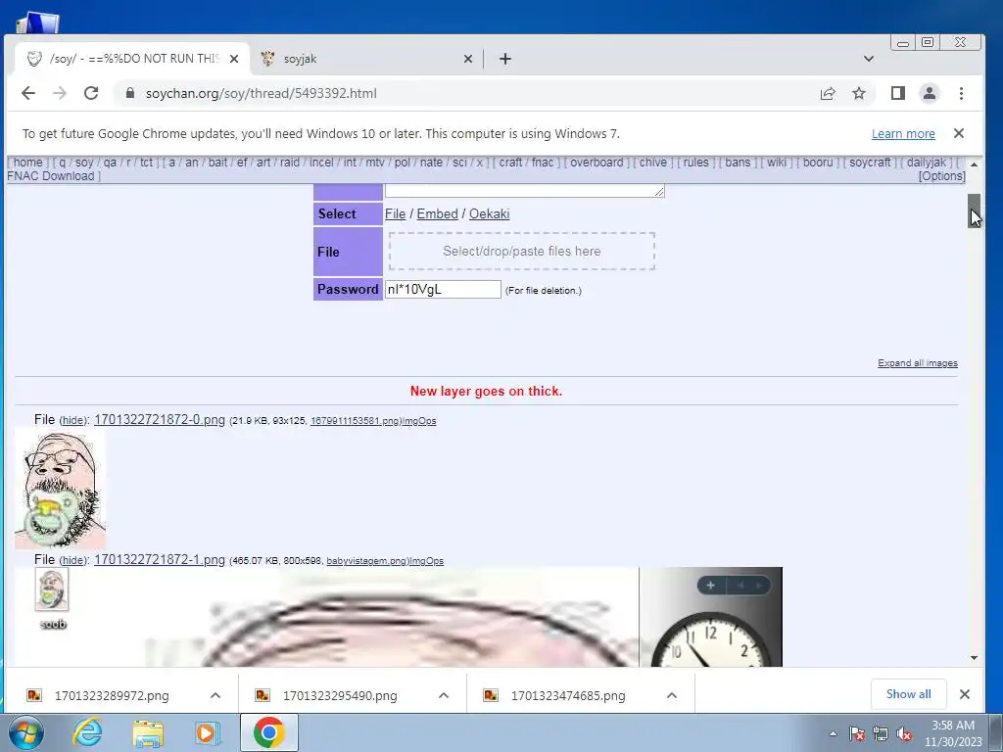
Task: Click the network tray icon
Action: pyautogui.click(x=881, y=733)
